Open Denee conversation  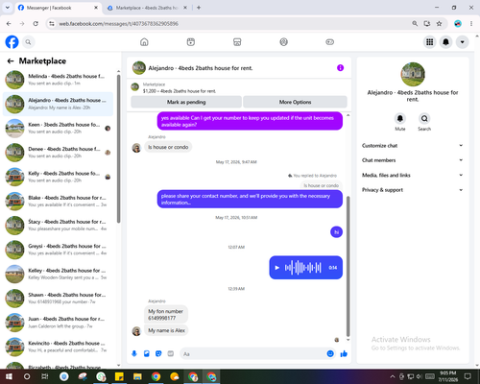tap(58, 153)
